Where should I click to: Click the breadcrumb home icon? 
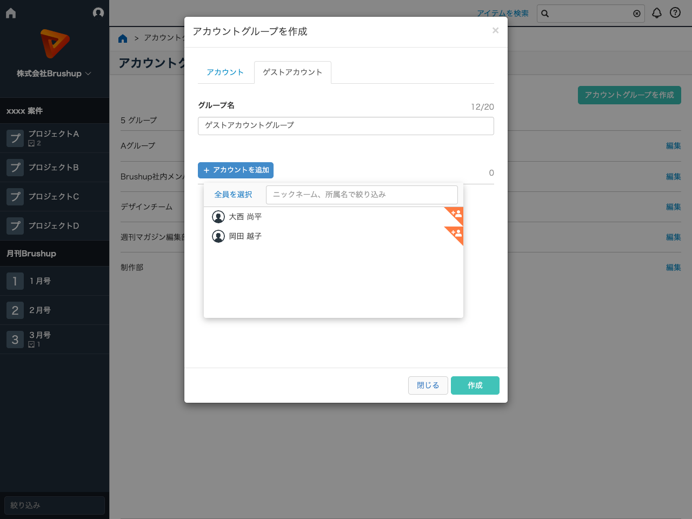(123, 38)
